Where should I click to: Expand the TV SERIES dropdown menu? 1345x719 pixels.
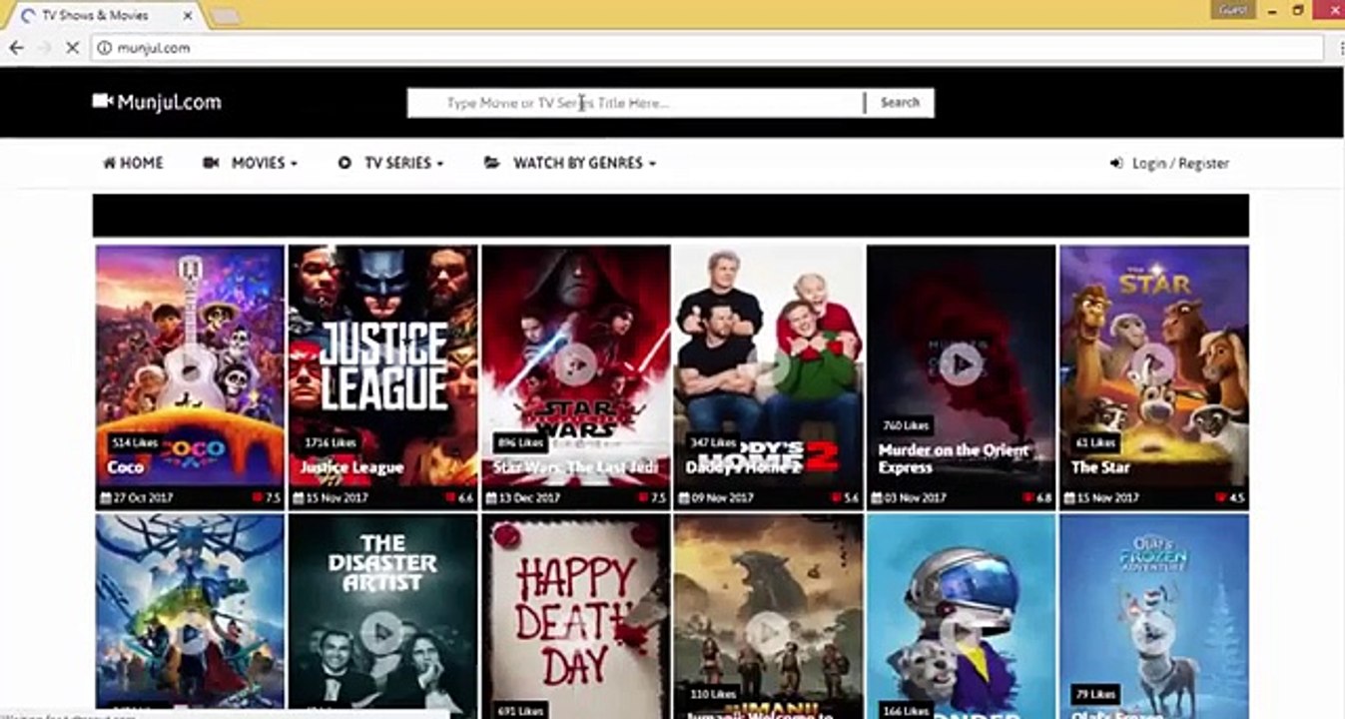[390, 163]
